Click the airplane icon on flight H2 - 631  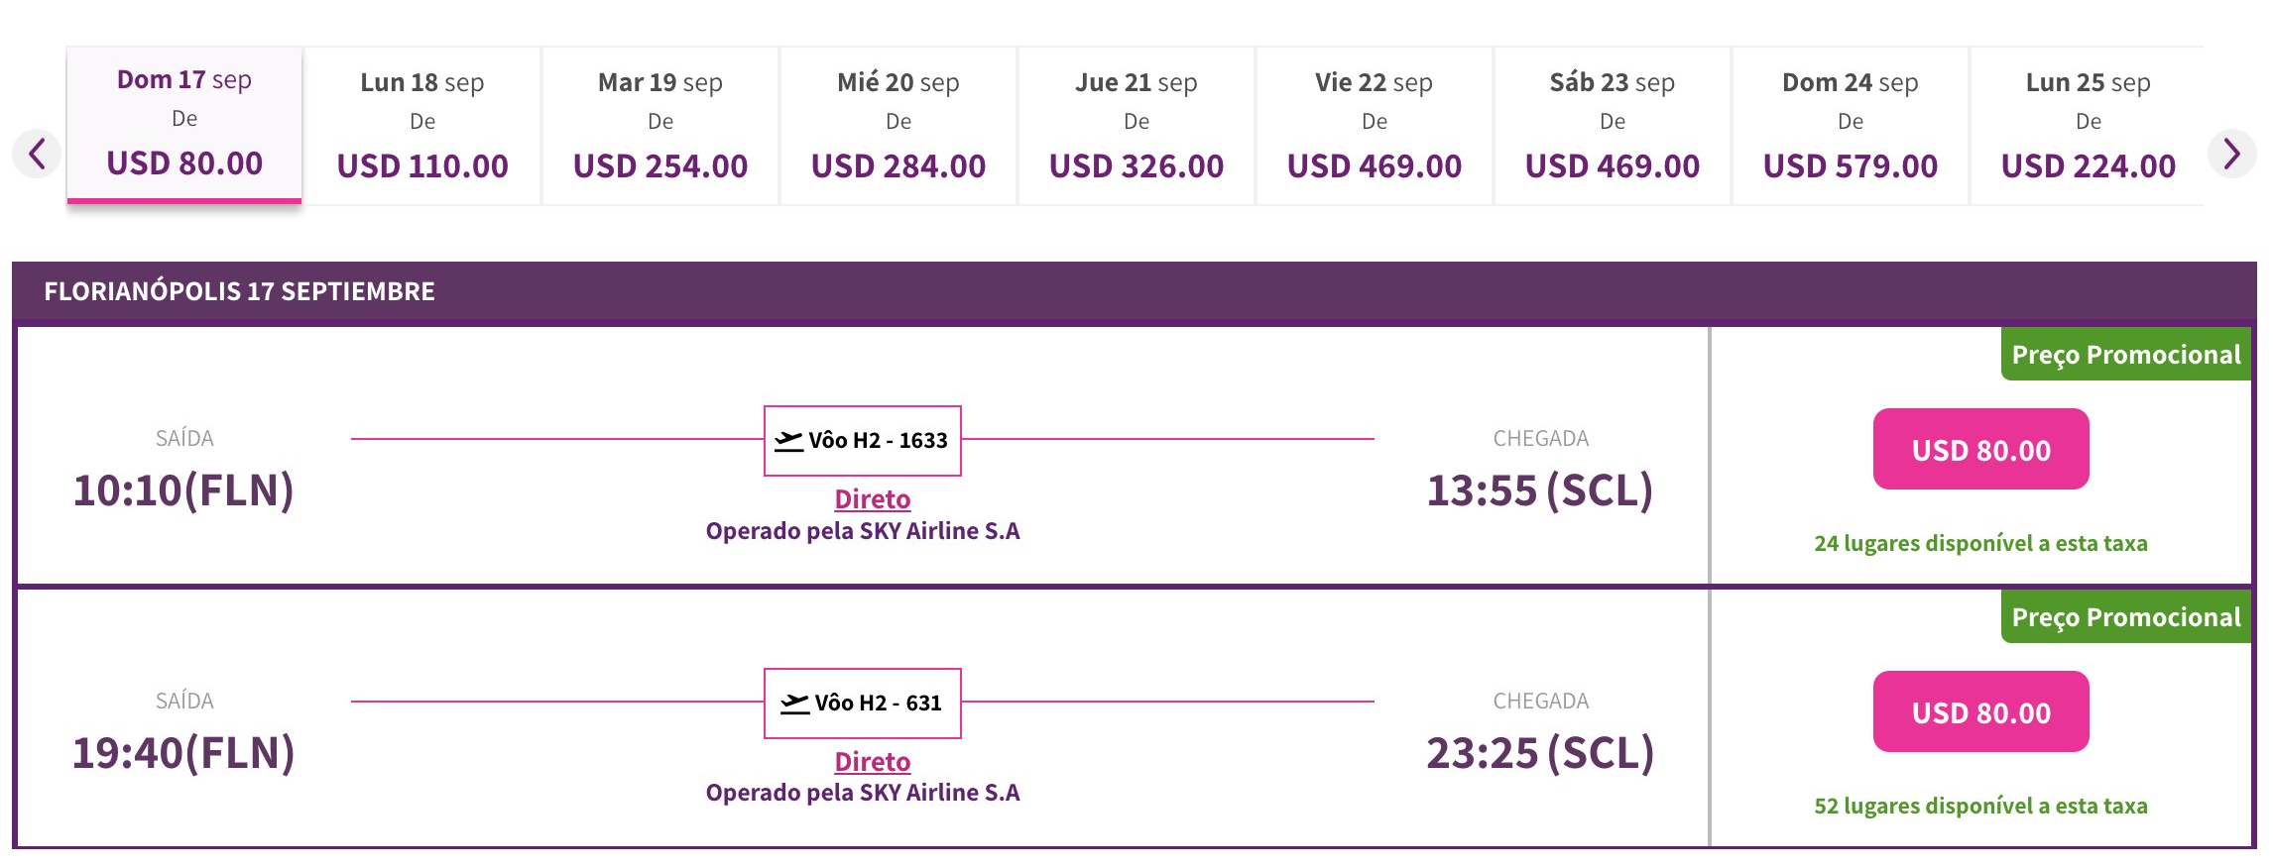coord(794,703)
